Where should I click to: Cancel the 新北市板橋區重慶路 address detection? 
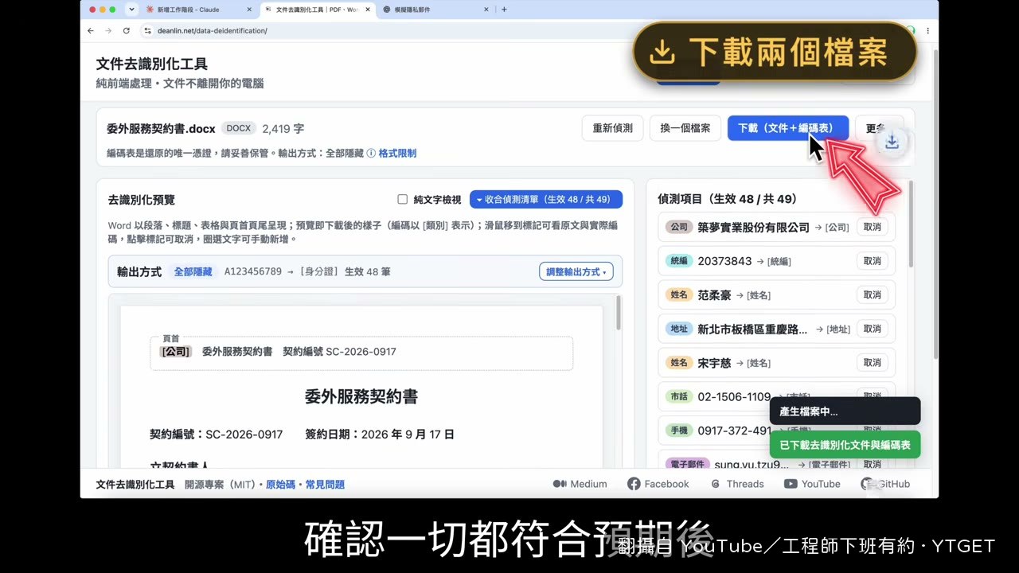pyautogui.click(x=873, y=329)
